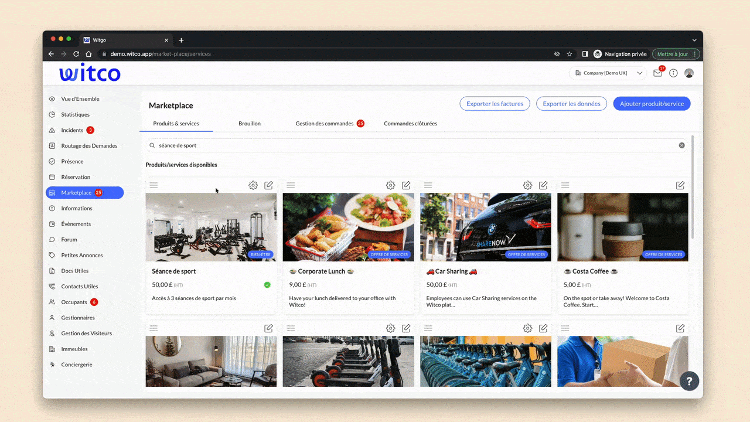
Task: Click the info circle icon in header
Action: click(673, 73)
